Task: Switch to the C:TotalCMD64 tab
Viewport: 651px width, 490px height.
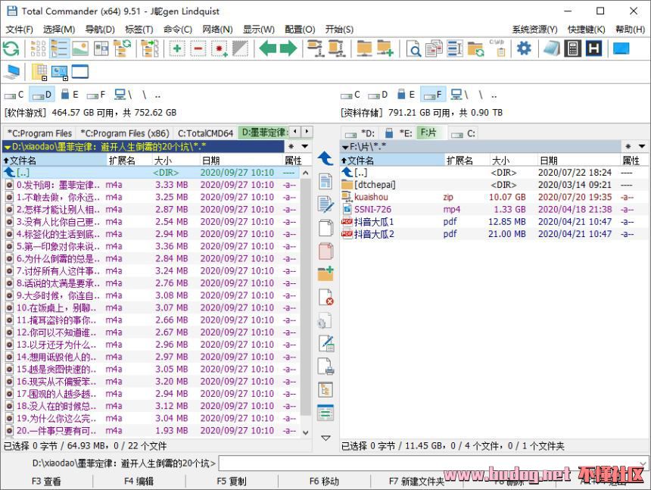Action: point(205,133)
